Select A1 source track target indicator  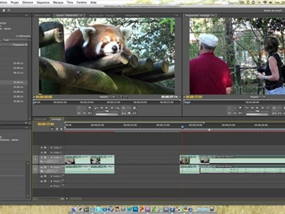coord(35,169)
